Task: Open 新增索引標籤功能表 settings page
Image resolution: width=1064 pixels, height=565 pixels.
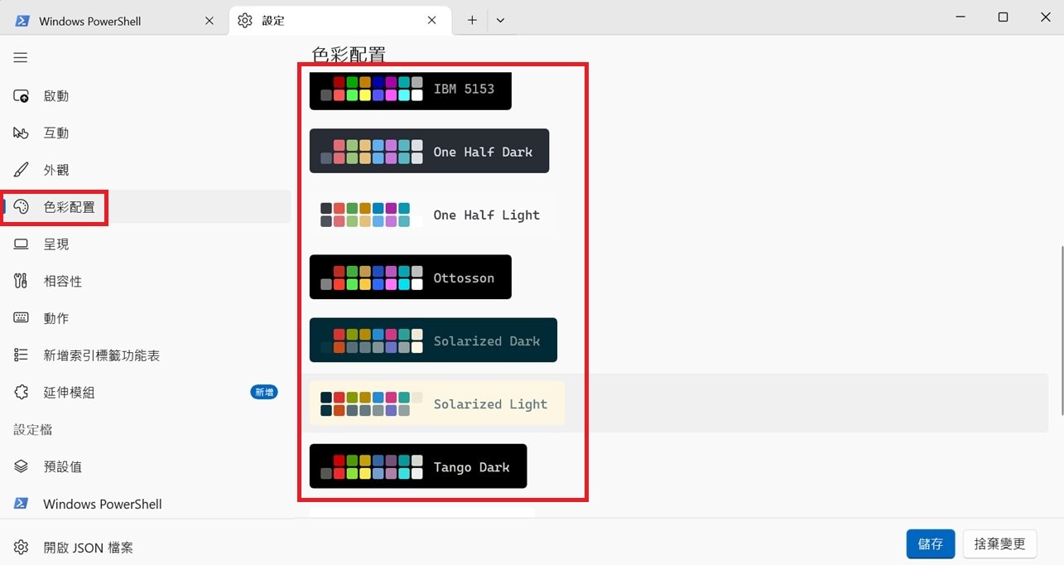Action: pyautogui.click(x=147, y=355)
